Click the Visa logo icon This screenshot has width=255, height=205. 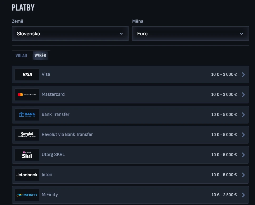27,74
